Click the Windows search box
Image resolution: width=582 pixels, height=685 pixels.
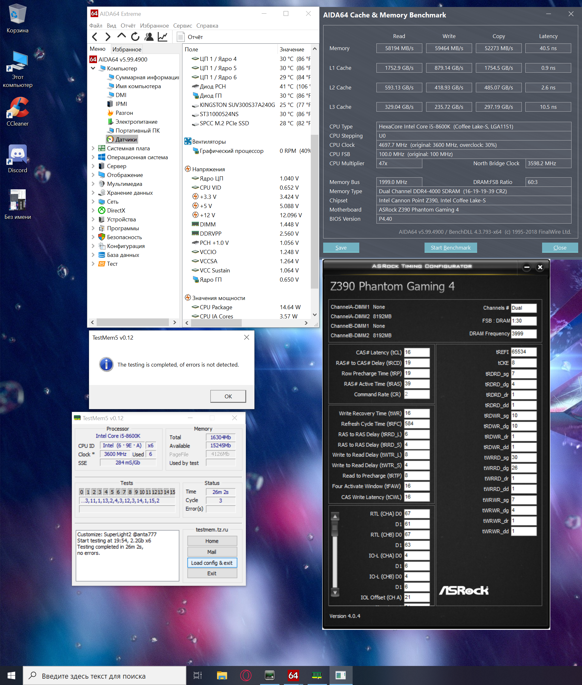click(105, 676)
